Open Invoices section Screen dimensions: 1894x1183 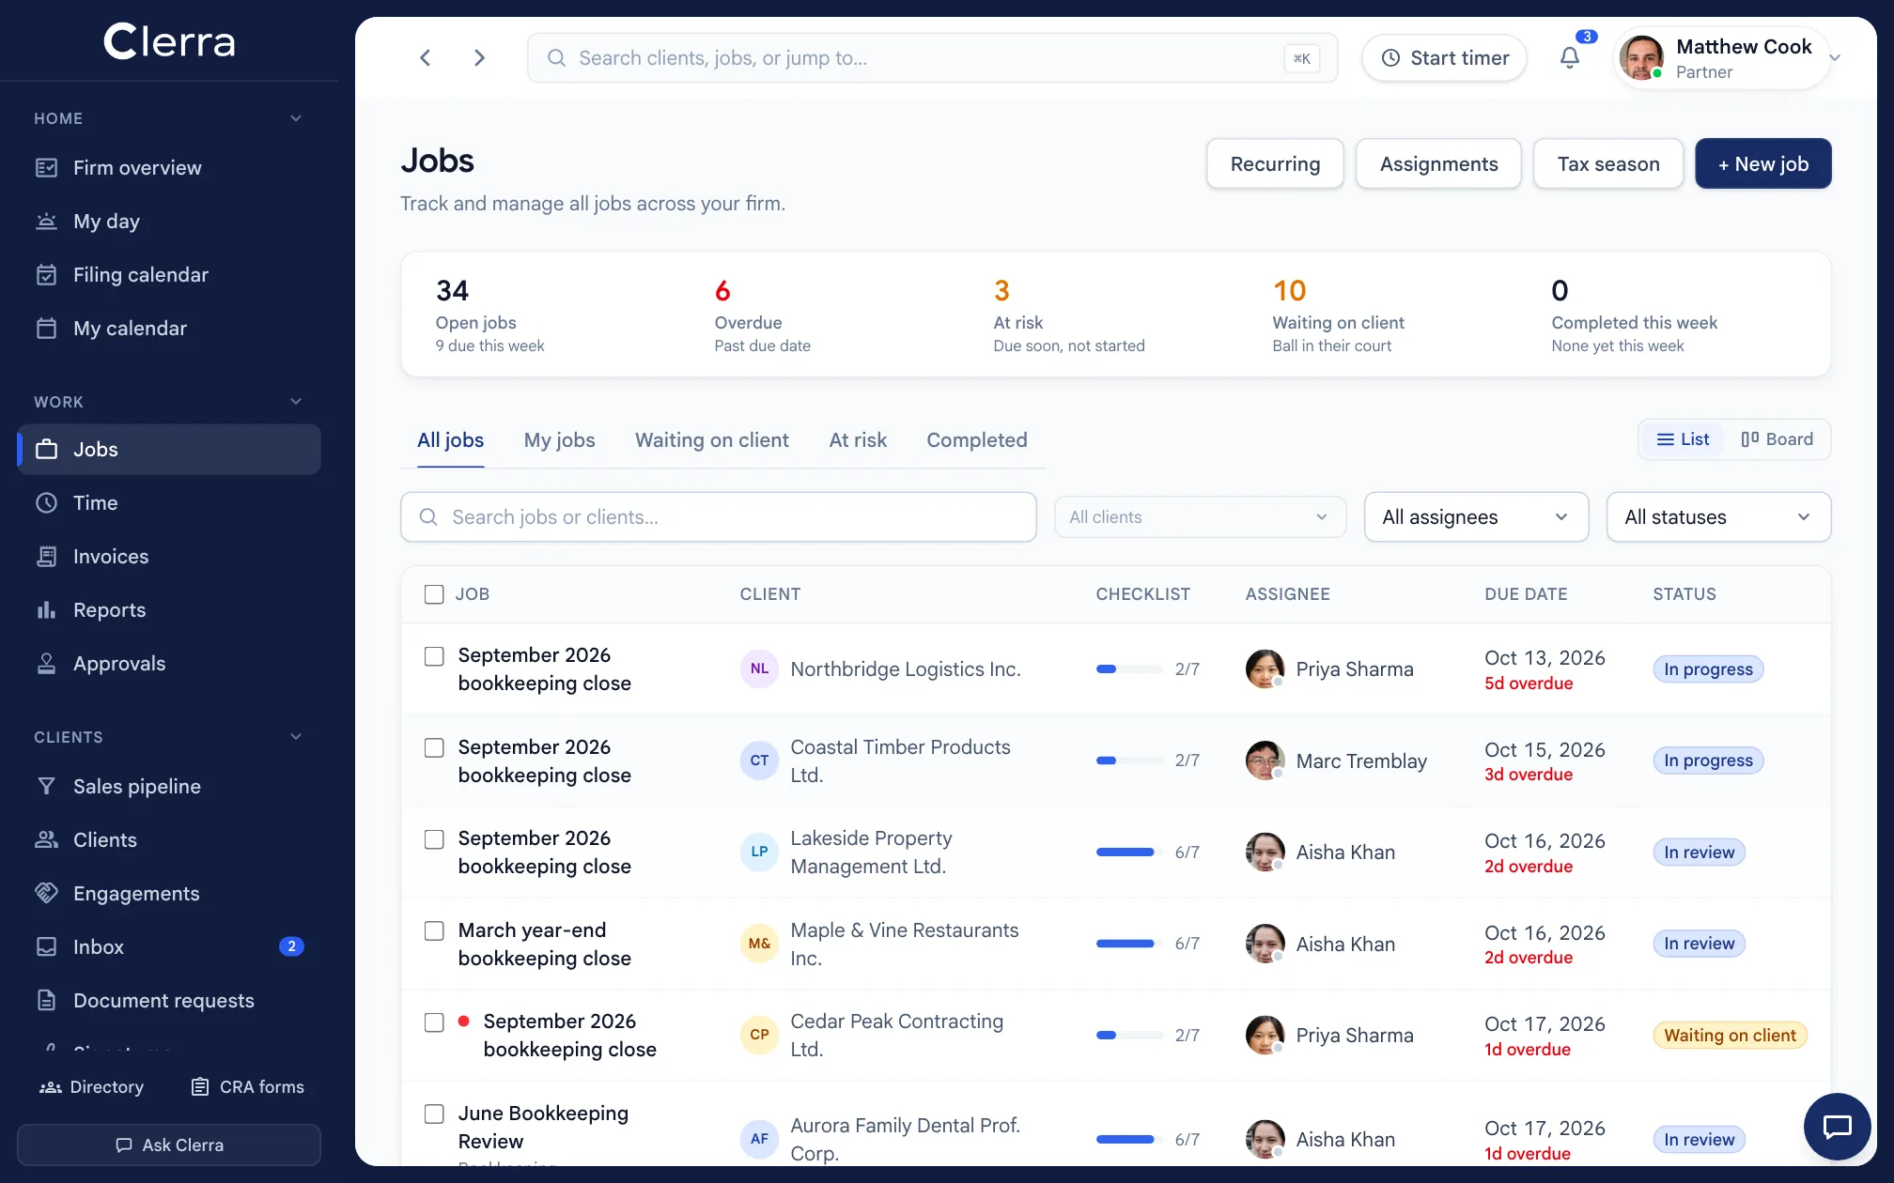click(169, 557)
